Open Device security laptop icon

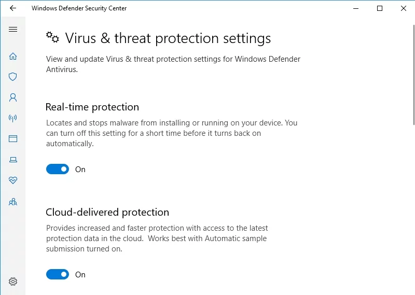click(13, 160)
